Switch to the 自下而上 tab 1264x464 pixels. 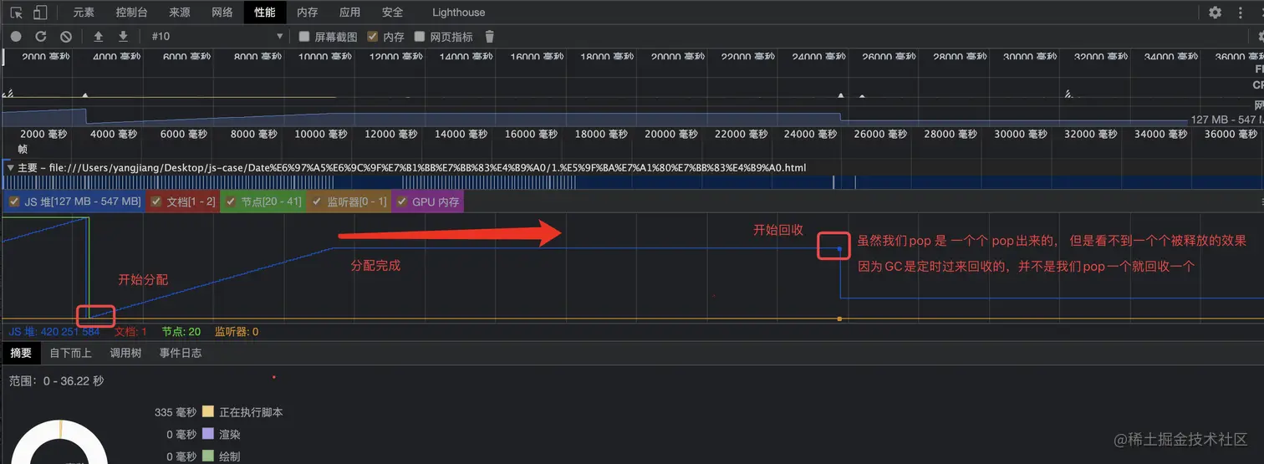pos(71,353)
